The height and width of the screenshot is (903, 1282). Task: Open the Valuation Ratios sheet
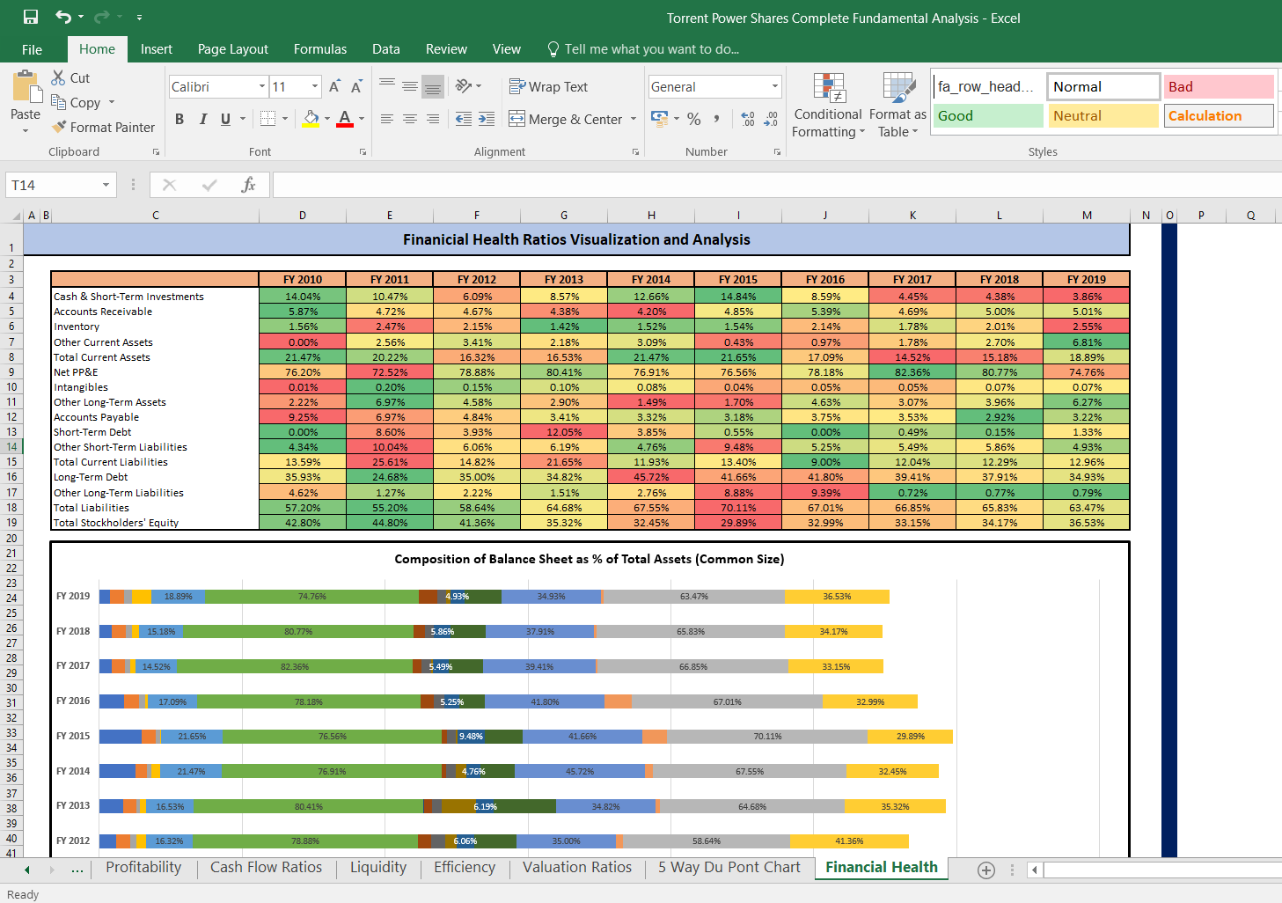click(x=577, y=868)
